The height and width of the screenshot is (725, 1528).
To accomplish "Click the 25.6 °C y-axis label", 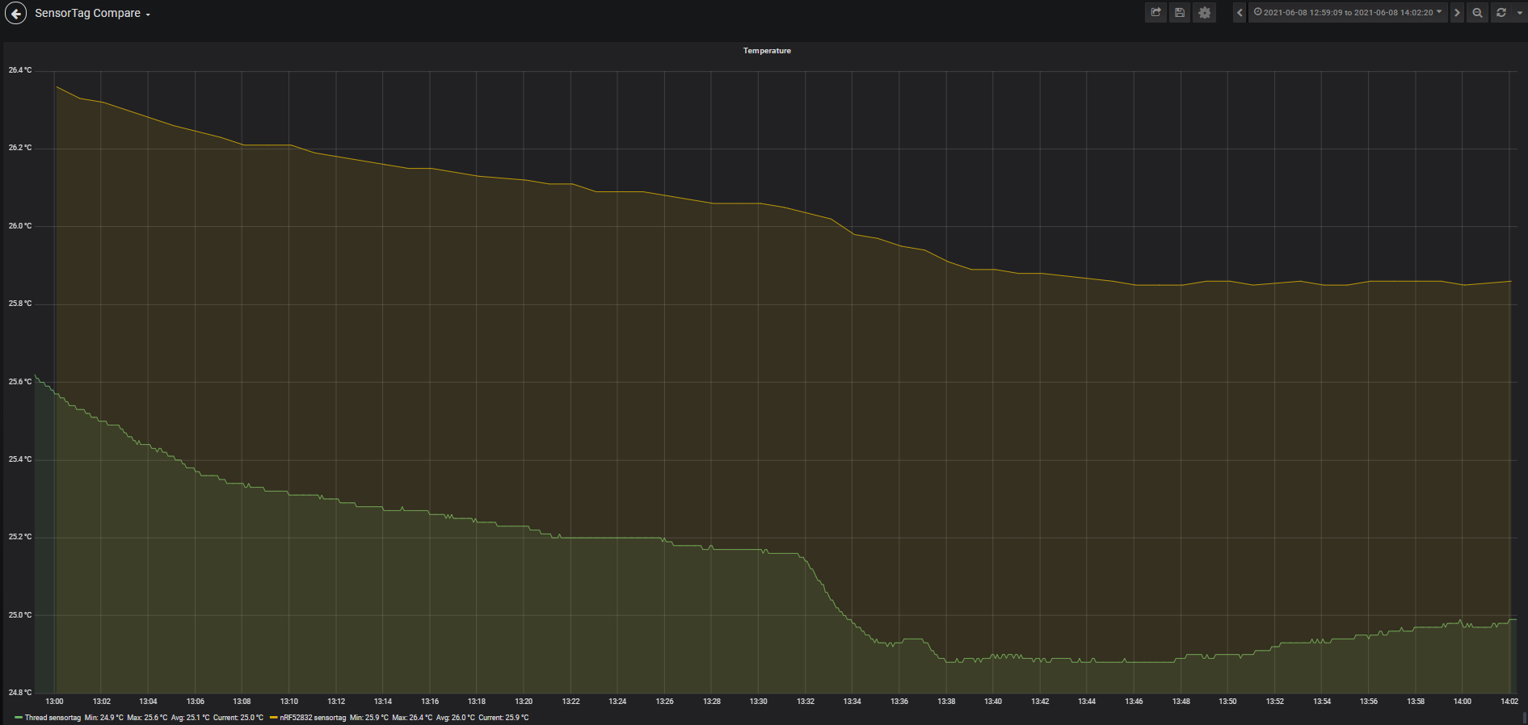I will click(x=20, y=382).
